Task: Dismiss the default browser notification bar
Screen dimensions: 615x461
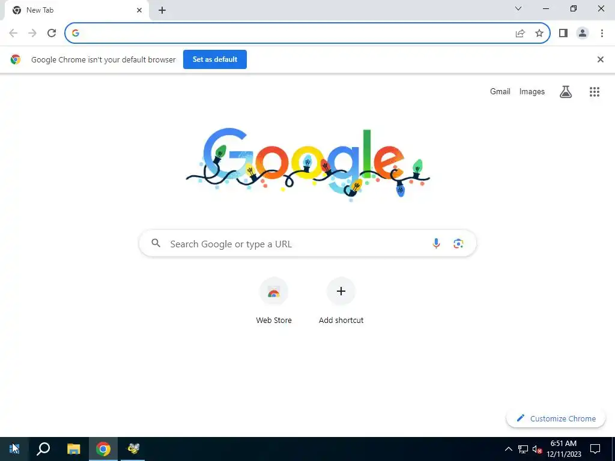Action: [x=600, y=59]
